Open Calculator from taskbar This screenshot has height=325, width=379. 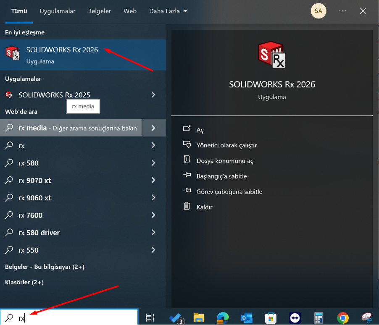[x=318, y=318]
